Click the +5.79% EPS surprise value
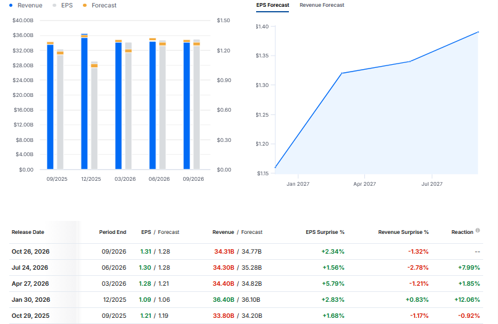The width and height of the screenshot is (498, 324). click(x=333, y=284)
